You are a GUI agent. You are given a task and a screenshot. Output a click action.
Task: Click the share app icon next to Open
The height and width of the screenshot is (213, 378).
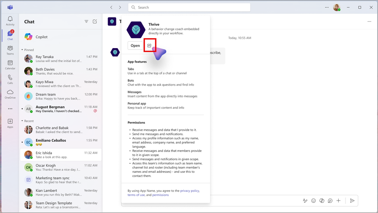point(150,45)
